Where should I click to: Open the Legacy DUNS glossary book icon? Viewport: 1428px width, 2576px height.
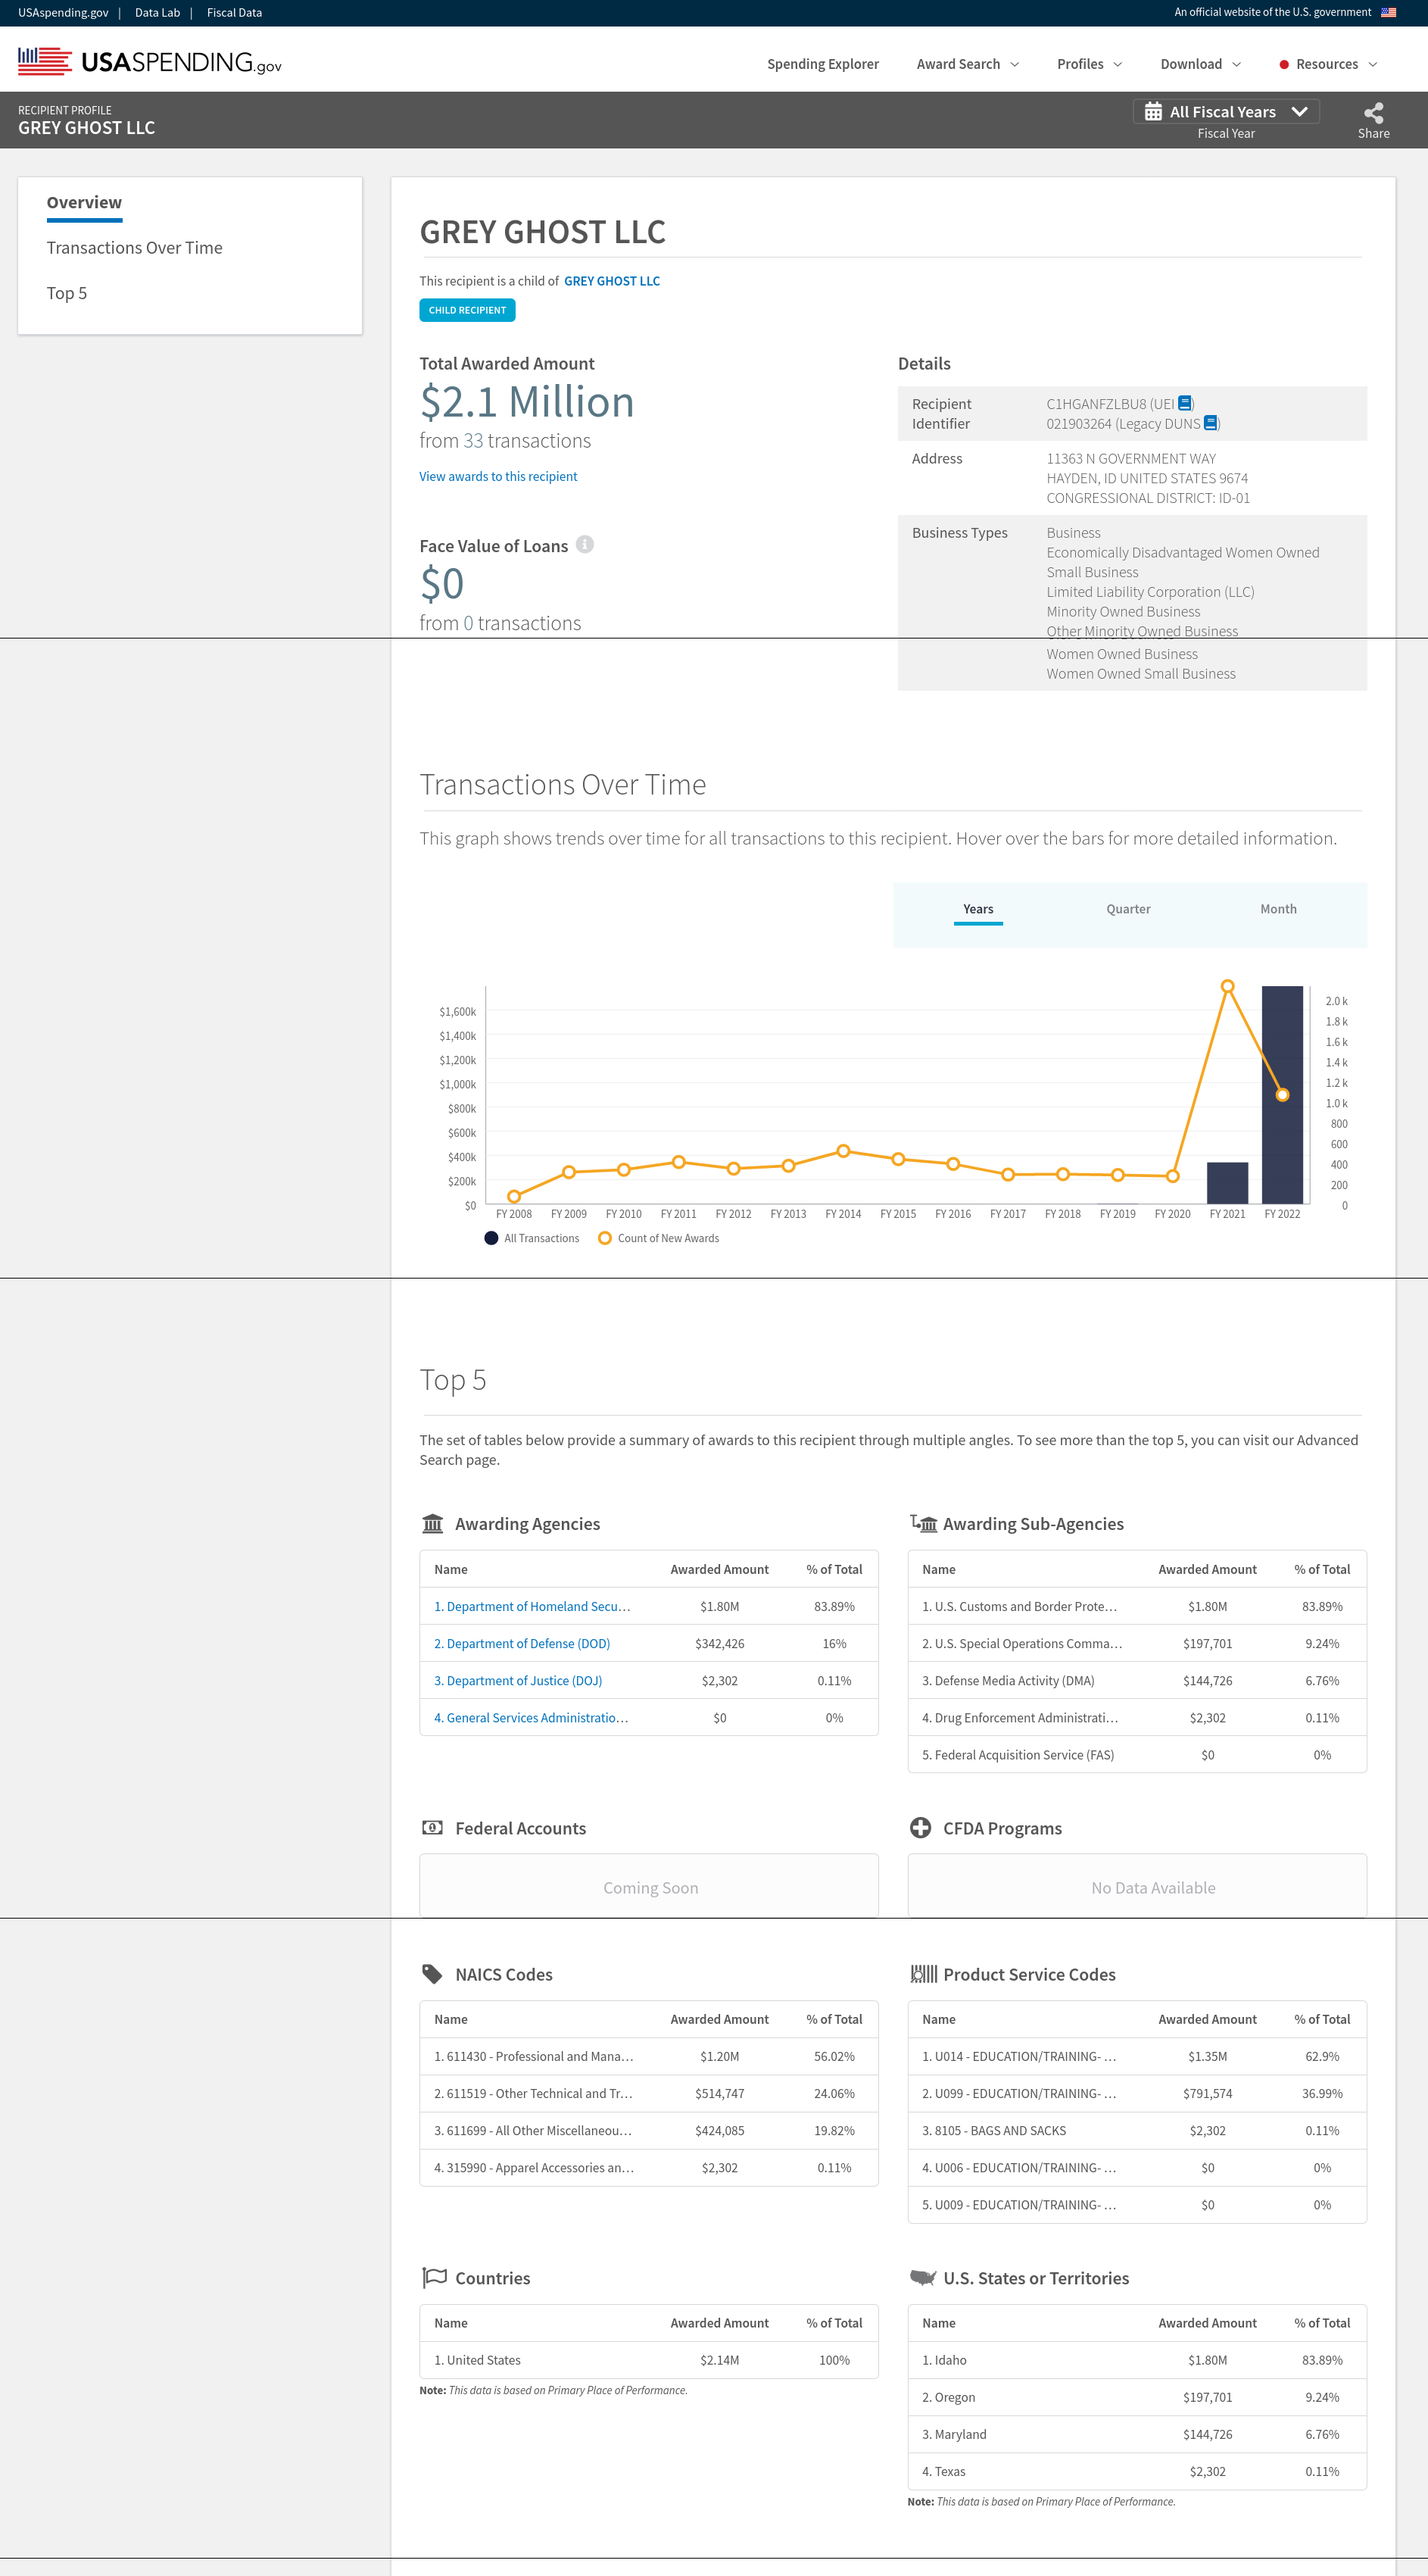point(1210,423)
